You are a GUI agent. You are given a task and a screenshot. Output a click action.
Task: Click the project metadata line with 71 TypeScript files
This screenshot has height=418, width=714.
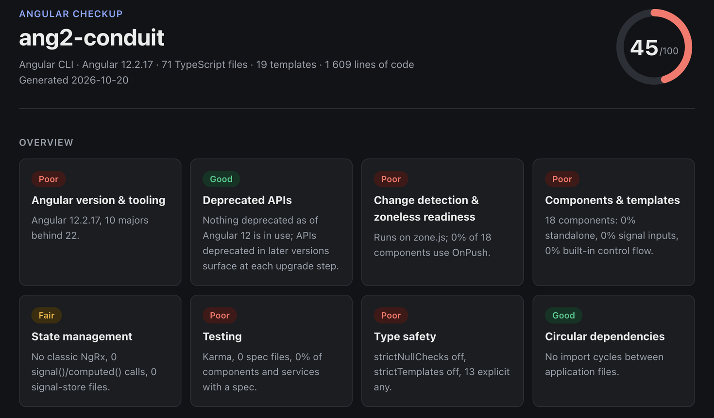click(217, 64)
